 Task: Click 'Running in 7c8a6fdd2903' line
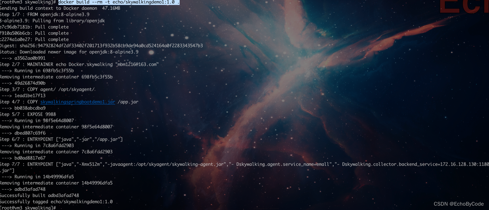click(x=38, y=146)
